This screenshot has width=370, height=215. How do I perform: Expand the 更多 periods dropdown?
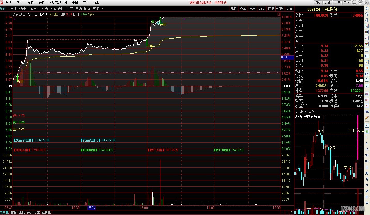coord(98,9)
